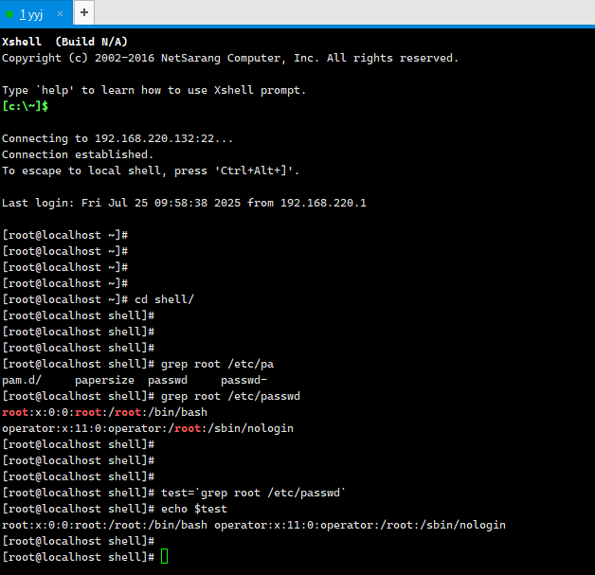
Task: Click the 'operator:x:11:0:operator:/root:/sbin/nologin' grep output line
Action: click(x=148, y=428)
